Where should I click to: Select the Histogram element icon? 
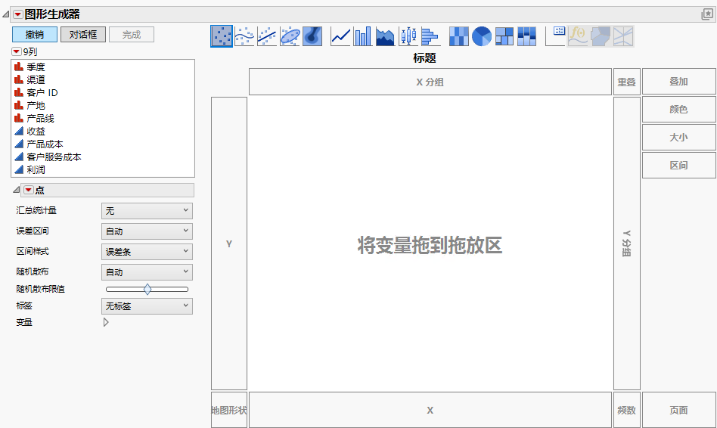click(x=430, y=36)
